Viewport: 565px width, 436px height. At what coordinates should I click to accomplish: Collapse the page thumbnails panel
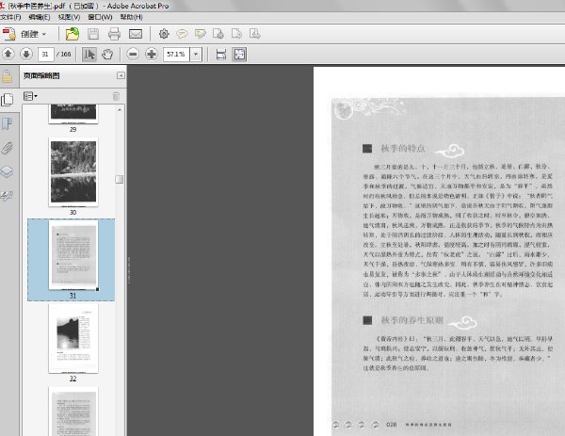[120, 75]
